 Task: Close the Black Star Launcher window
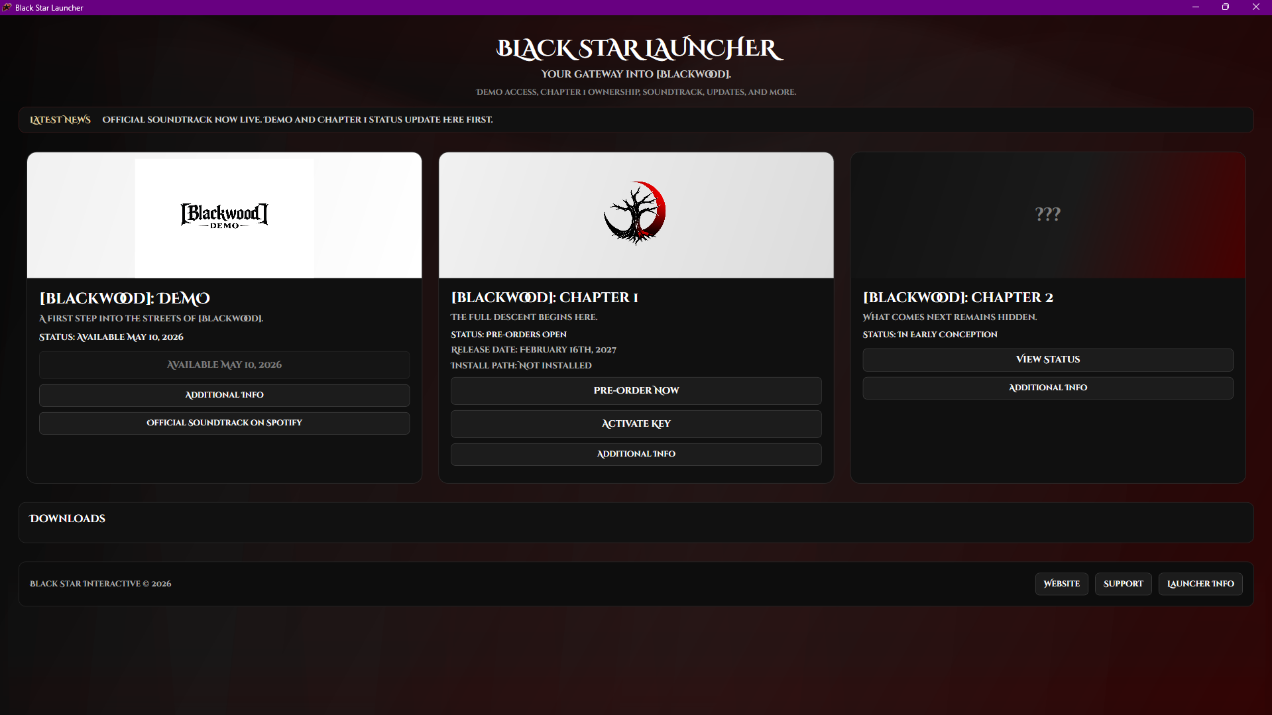tap(1256, 7)
